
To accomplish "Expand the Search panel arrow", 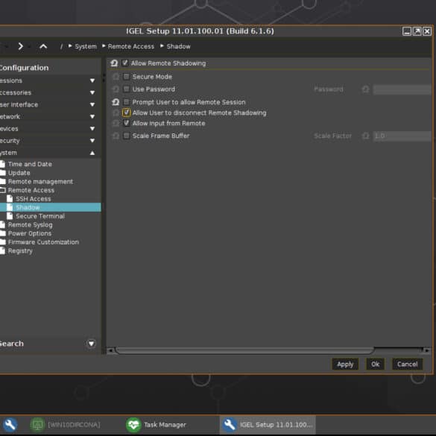I will coord(91,344).
